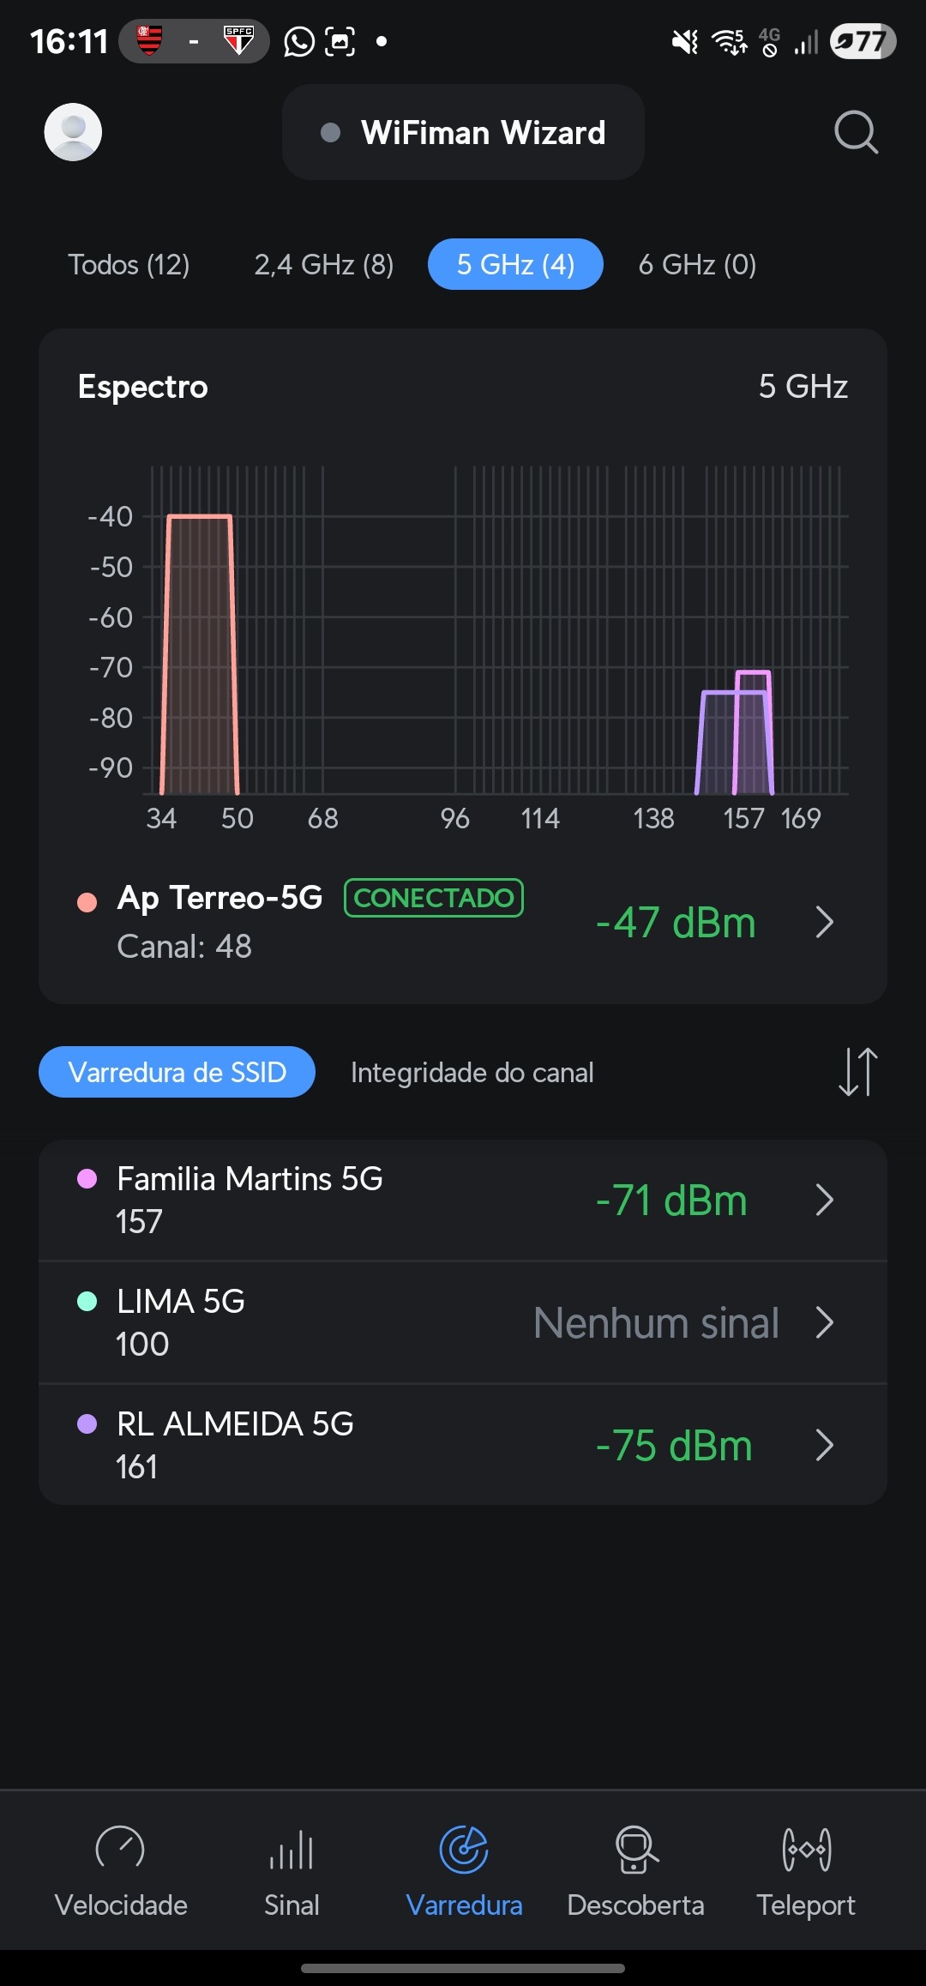This screenshot has width=926, height=1986.
Task: Expand RL ALMEIDA 5G chevron
Action: click(824, 1446)
